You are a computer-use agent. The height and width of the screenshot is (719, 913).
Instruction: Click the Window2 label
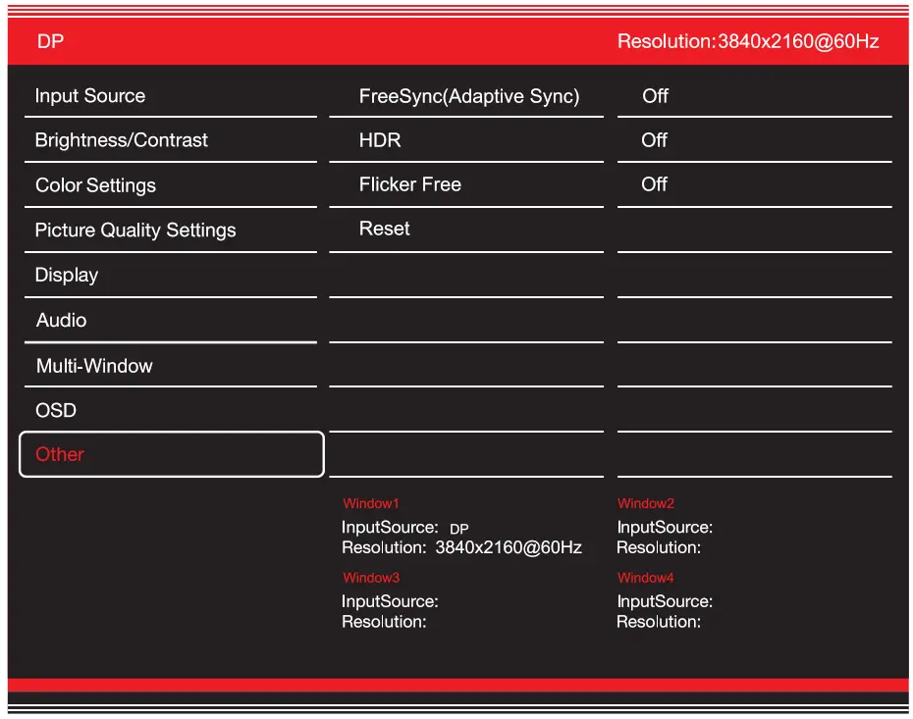coord(646,503)
